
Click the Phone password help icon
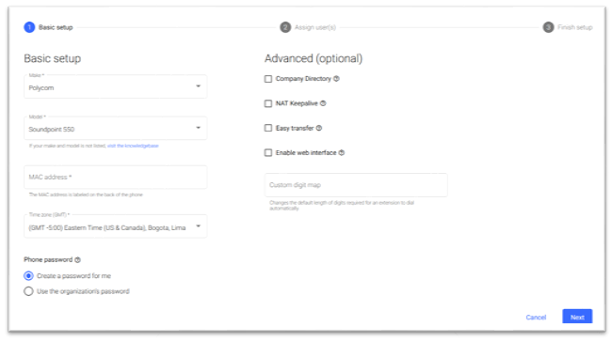[77, 260]
